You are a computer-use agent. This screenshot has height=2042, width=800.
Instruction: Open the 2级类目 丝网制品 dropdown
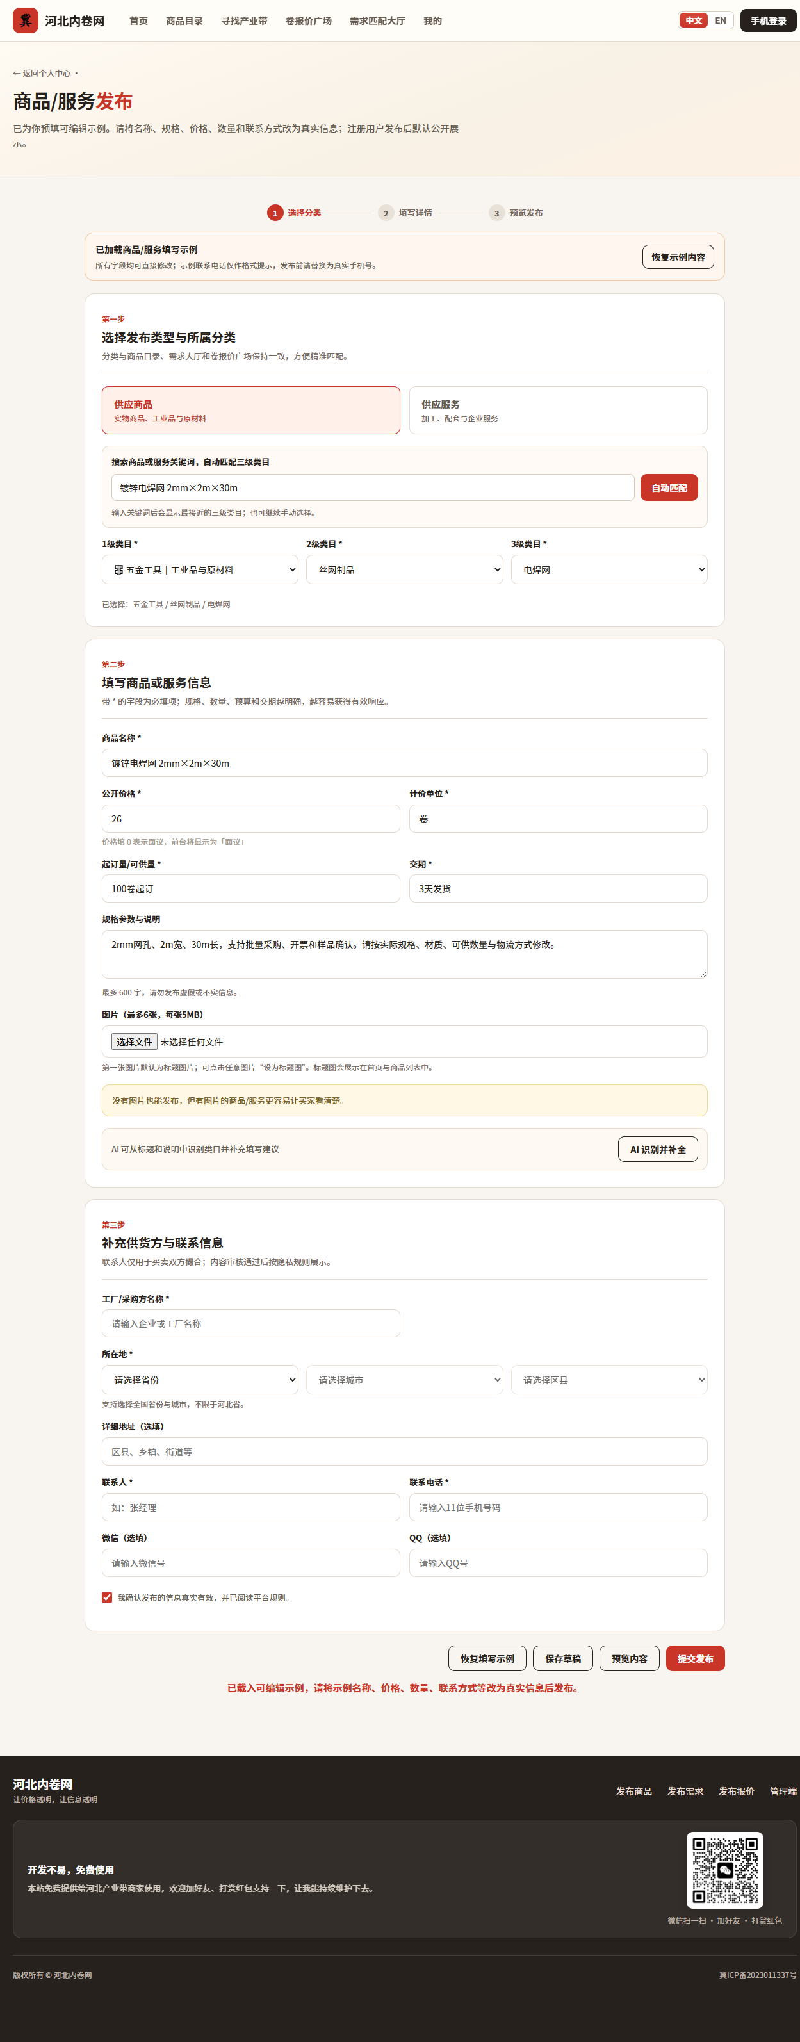(404, 569)
